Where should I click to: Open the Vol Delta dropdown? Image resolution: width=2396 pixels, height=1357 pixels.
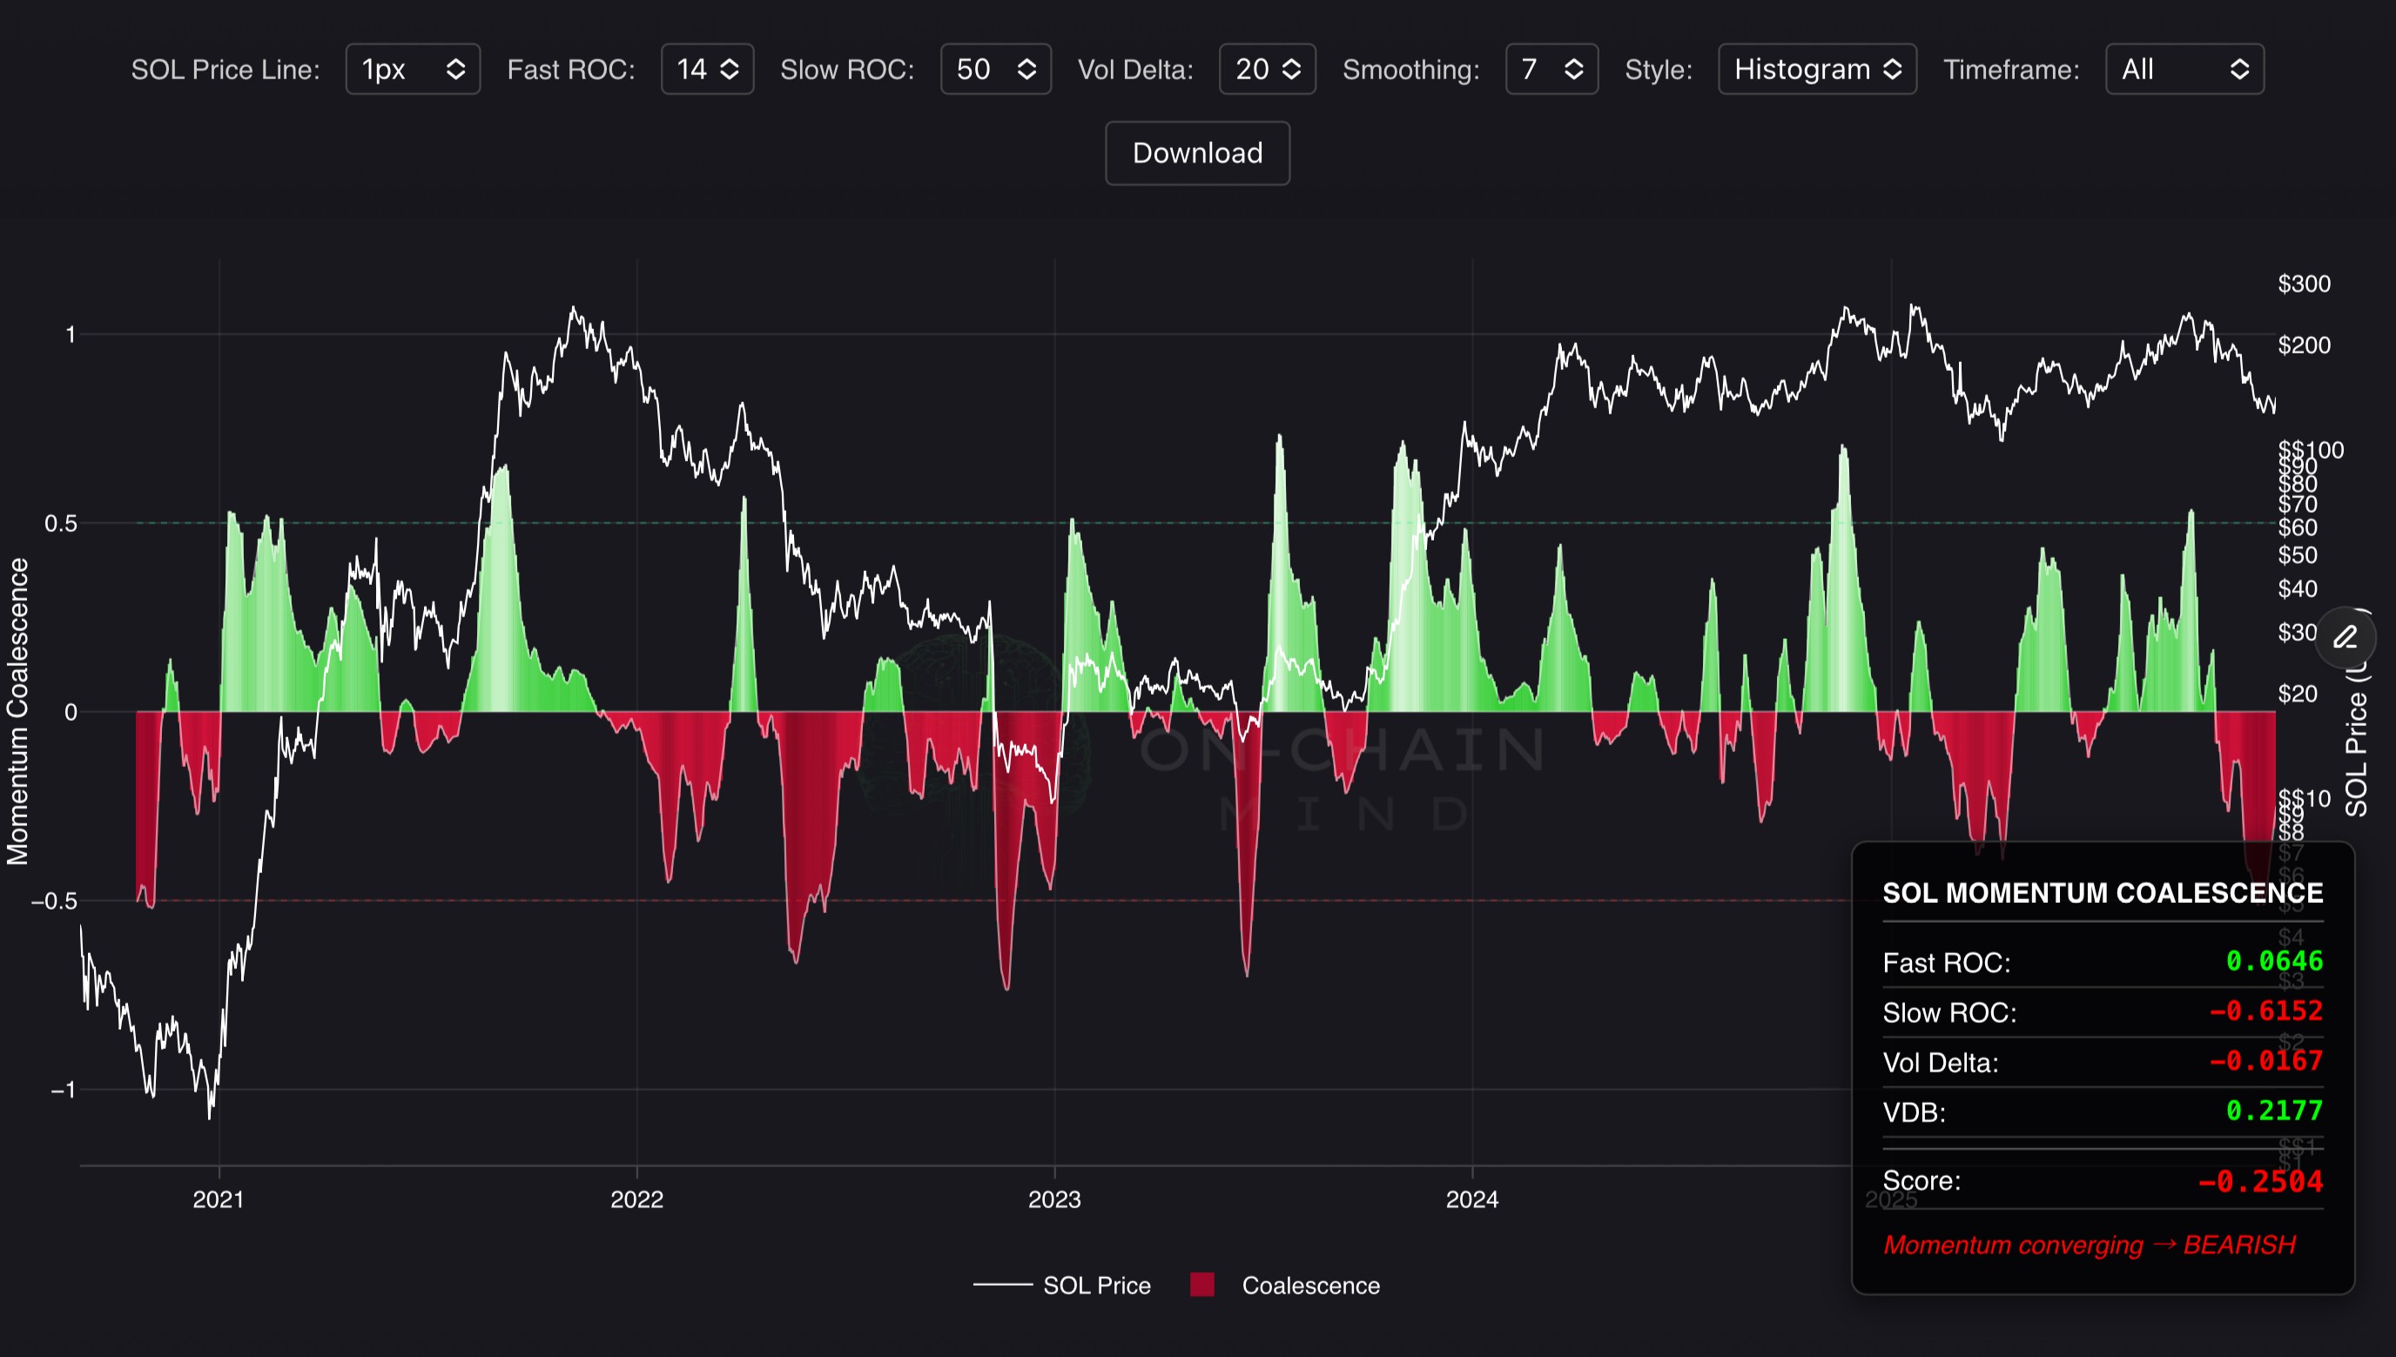click(1267, 69)
